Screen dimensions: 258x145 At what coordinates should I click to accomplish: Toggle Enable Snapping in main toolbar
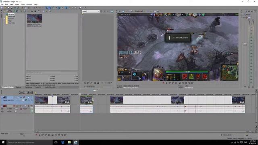(x=46, y=8)
